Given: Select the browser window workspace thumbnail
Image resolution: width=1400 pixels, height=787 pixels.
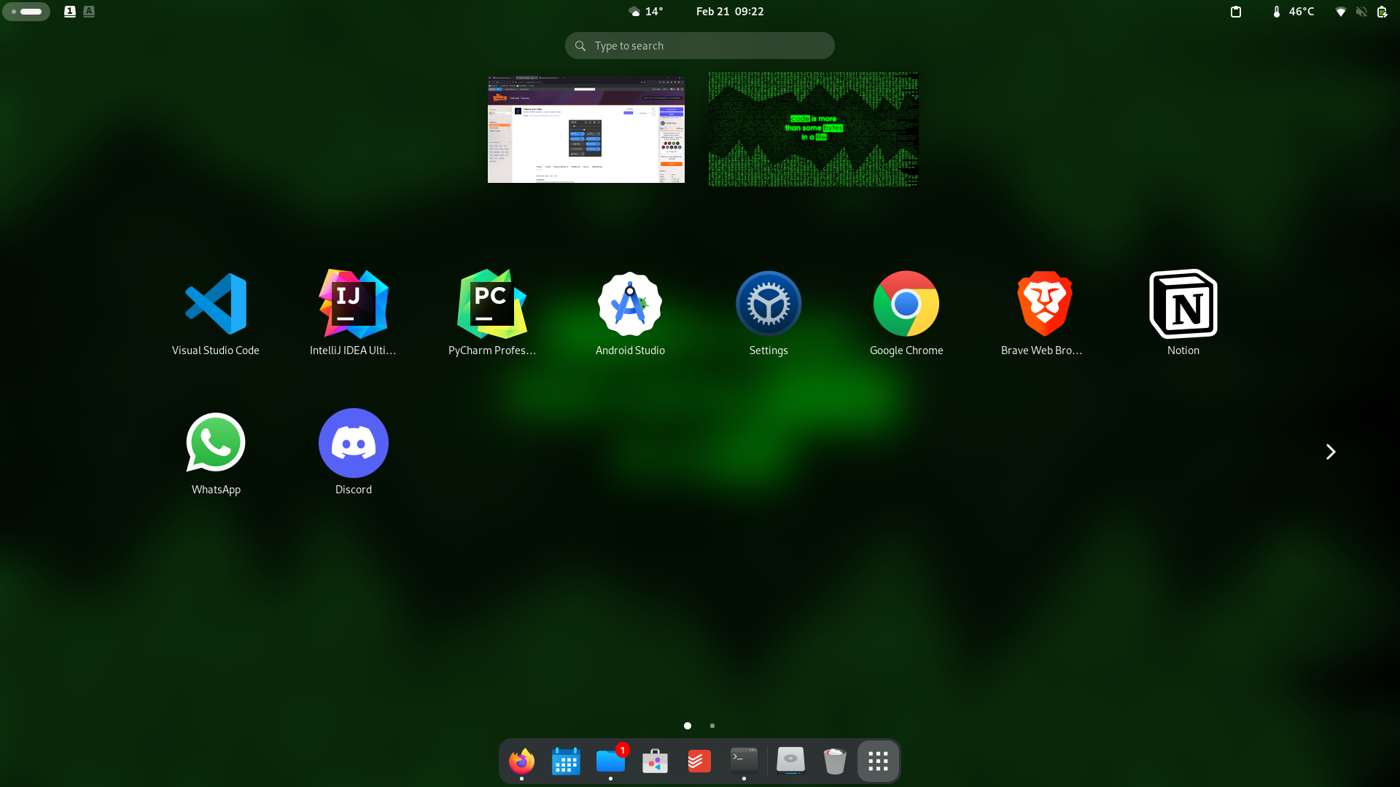Looking at the screenshot, I should click(586, 129).
